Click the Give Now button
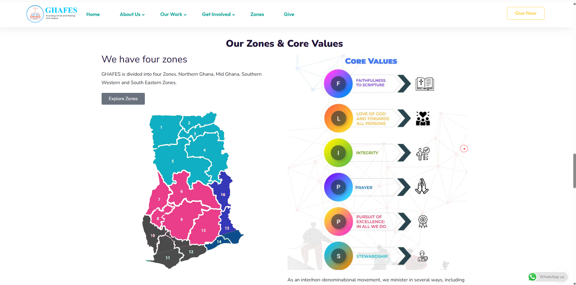This screenshot has height=285, width=576. 526,13
